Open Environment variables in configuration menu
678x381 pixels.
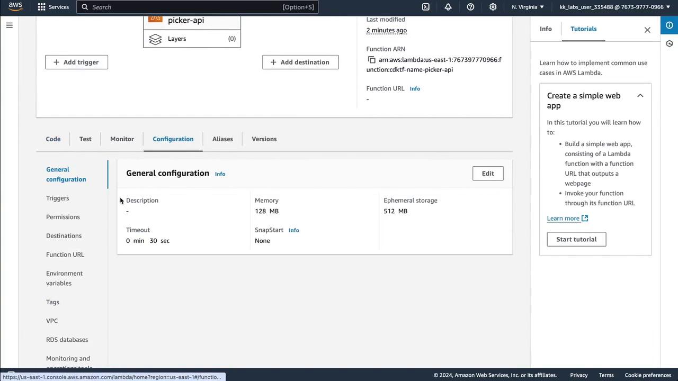pos(64,278)
